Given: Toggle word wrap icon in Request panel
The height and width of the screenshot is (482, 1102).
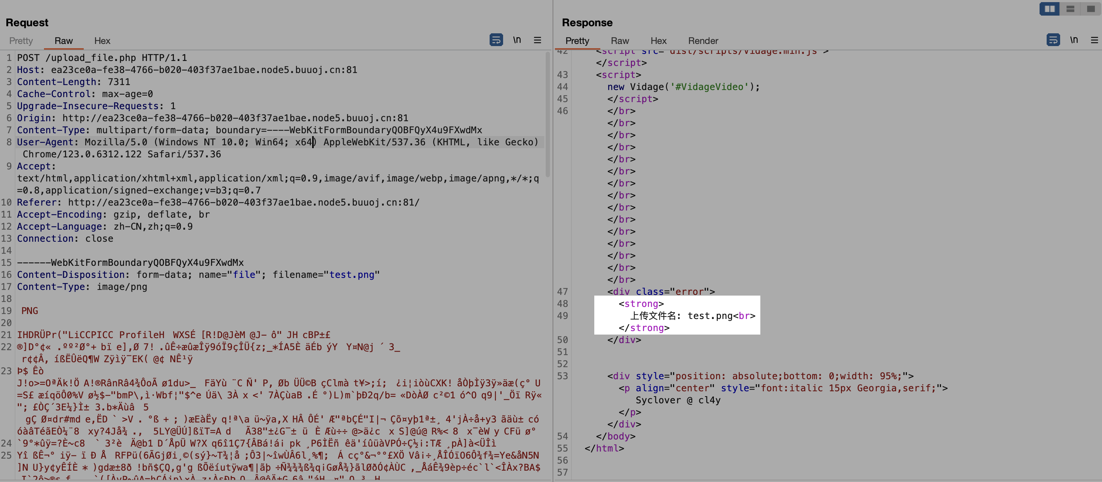Looking at the screenshot, I should [x=496, y=40].
